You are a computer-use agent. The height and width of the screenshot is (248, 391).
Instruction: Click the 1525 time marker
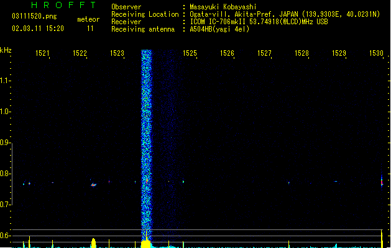click(190, 53)
